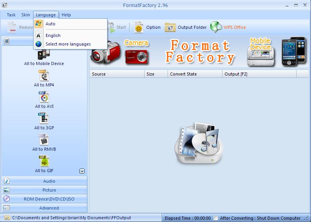This screenshot has height=222, width=311.
Task: Click the All to MP4 icon
Action: [x=44, y=75]
